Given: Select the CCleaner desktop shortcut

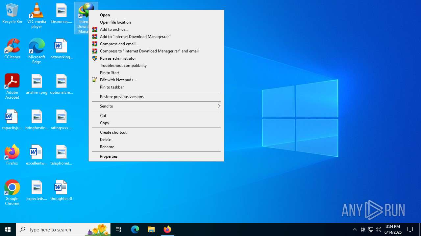Looking at the screenshot, I should click(12, 49).
